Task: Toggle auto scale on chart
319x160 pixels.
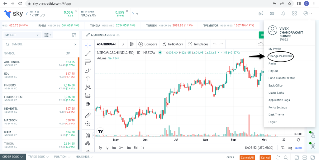Action: click(298, 148)
